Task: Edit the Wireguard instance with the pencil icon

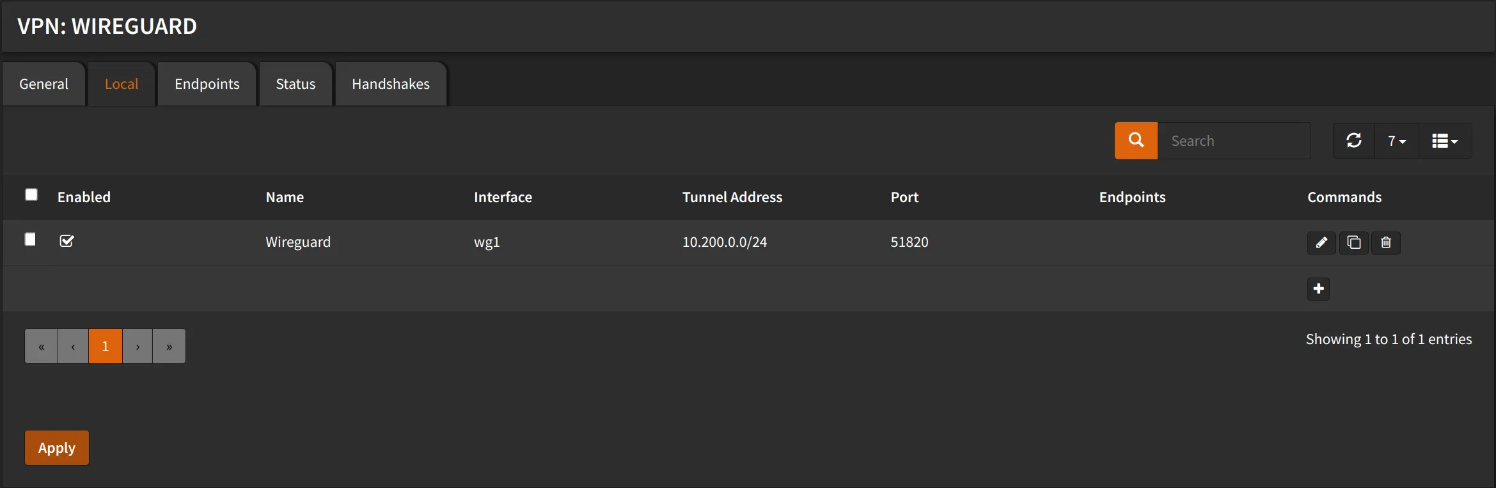Action: click(x=1321, y=242)
